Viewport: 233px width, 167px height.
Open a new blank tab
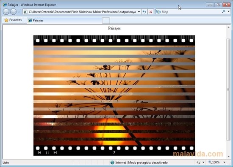[x=106, y=20]
